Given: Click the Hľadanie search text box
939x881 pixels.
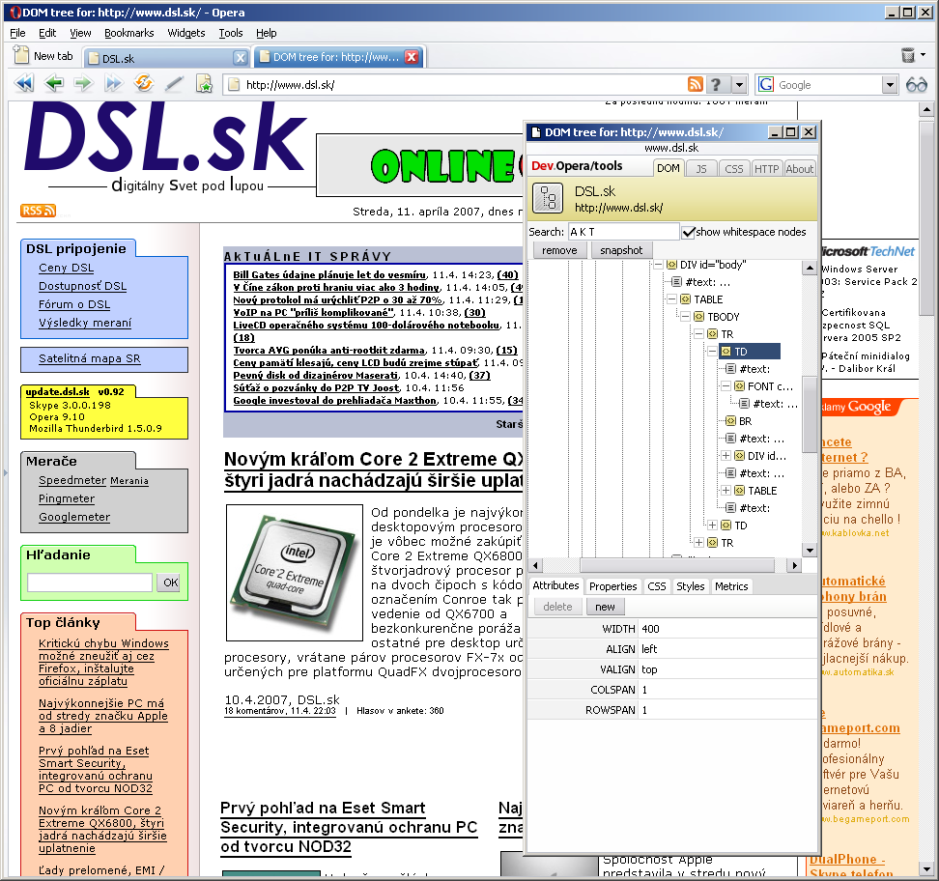Looking at the screenshot, I should tap(90, 583).
